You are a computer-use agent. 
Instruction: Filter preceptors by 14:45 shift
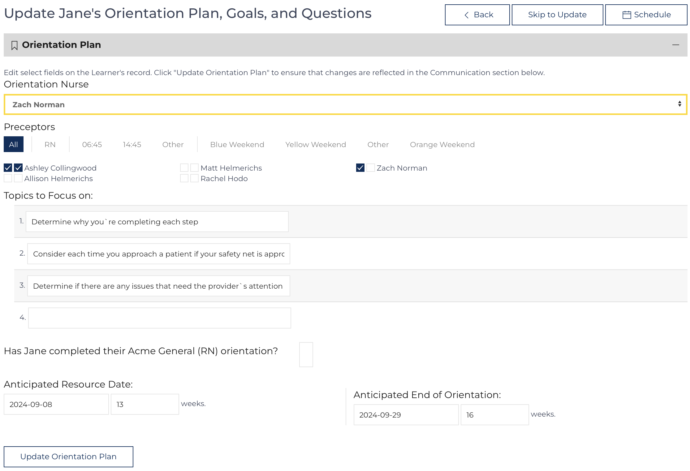coord(132,144)
